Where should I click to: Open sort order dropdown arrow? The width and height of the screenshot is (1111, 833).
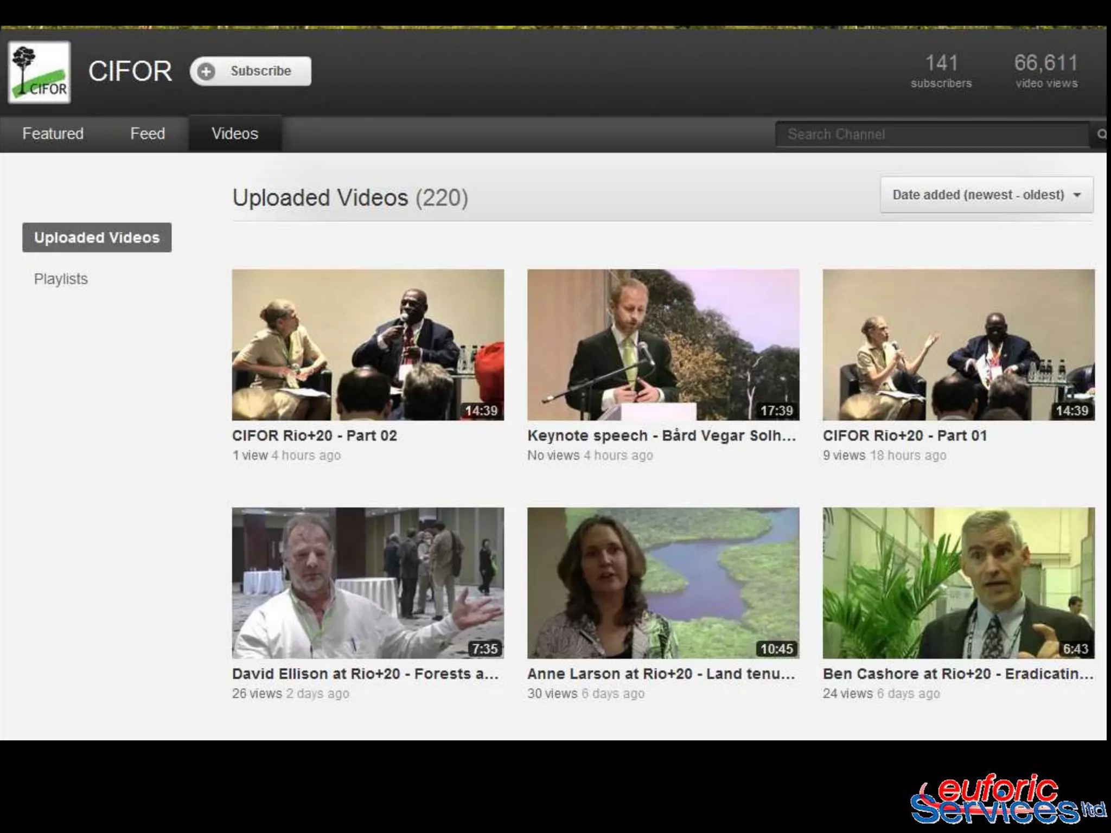1077,195
